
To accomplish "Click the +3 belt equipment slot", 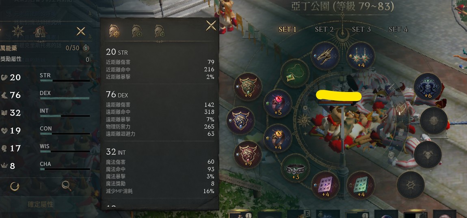I will click(x=295, y=168).
